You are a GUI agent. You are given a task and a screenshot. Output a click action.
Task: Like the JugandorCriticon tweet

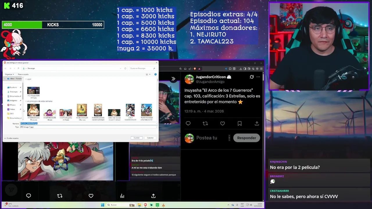(x=222, y=123)
